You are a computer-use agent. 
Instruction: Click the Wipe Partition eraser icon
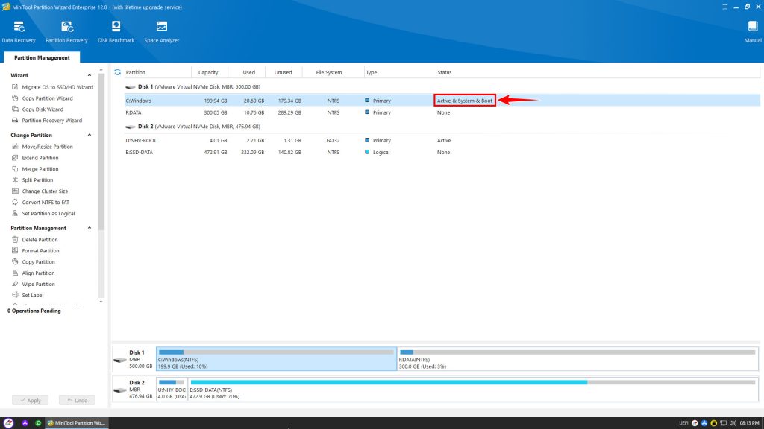pyautogui.click(x=15, y=284)
